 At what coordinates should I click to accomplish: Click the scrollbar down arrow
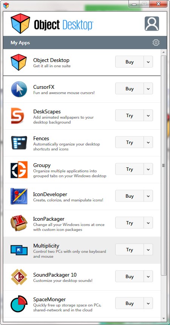point(164,318)
